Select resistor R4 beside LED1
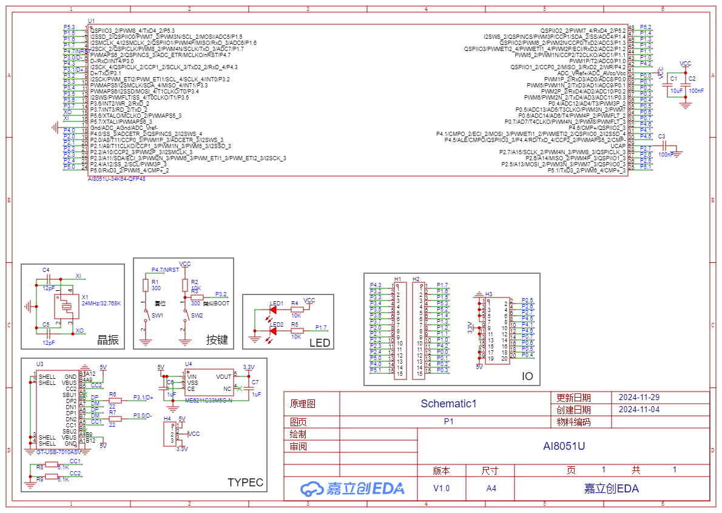Image resolution: width=722 pixels, height=513 pixels. click(297, 310)
